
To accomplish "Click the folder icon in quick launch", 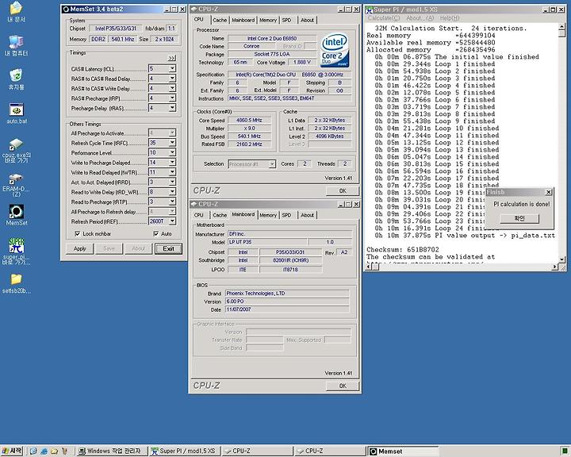I will click(x=54, y=451).
